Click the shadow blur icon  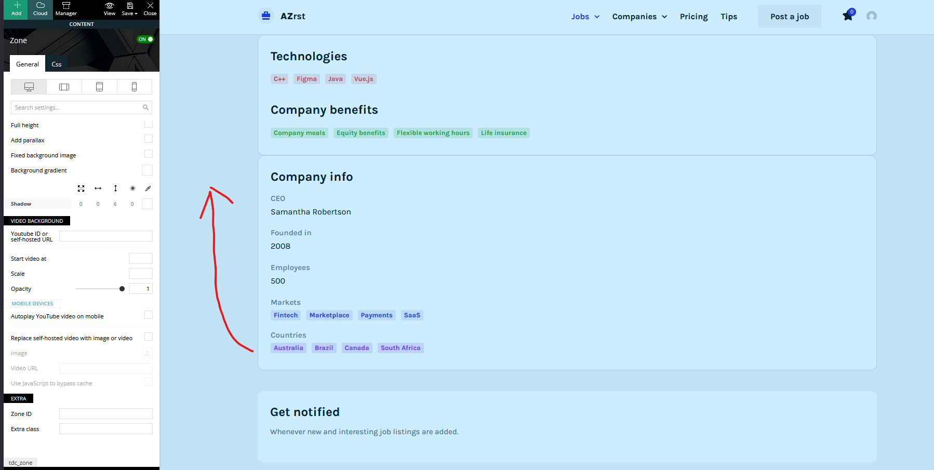point(132,189)
